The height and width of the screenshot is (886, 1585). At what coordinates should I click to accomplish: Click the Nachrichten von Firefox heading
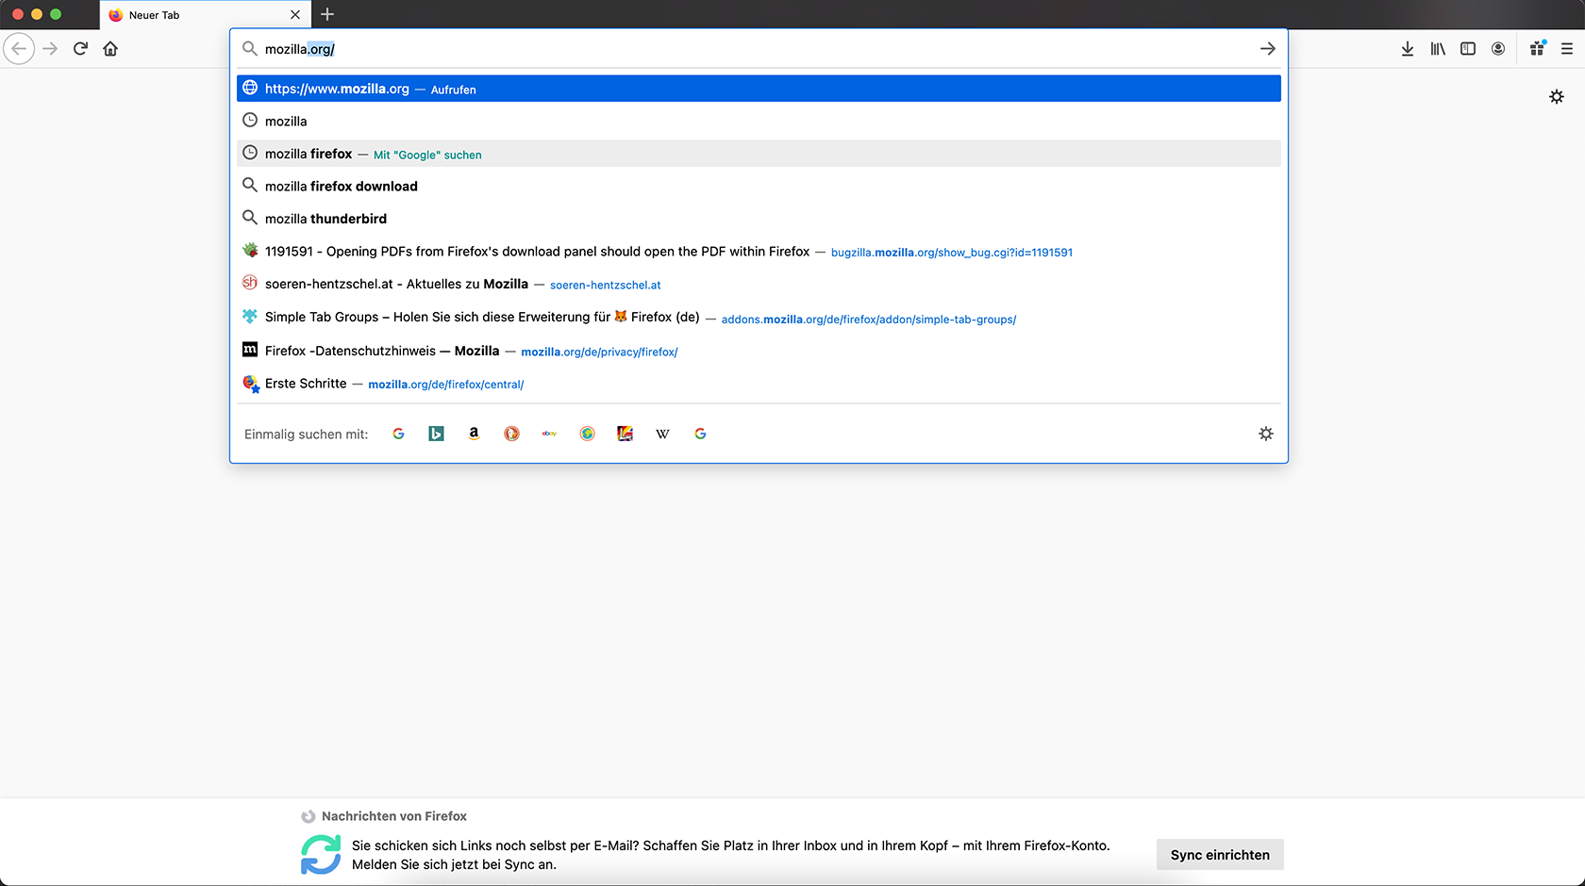click(394, 816)
